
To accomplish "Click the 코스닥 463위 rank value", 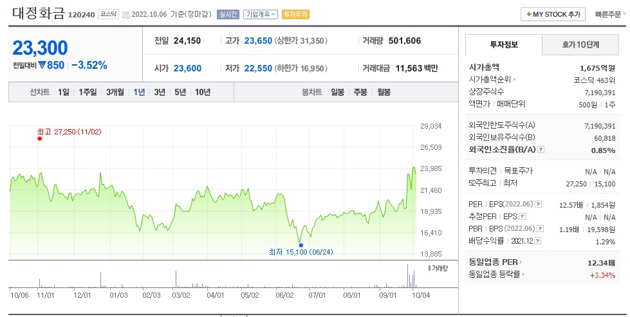I will click(594, 80).
